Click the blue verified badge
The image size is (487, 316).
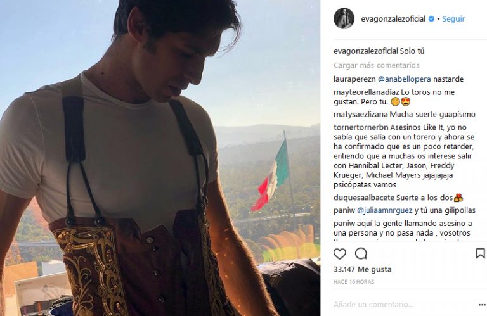pos(431,19)
